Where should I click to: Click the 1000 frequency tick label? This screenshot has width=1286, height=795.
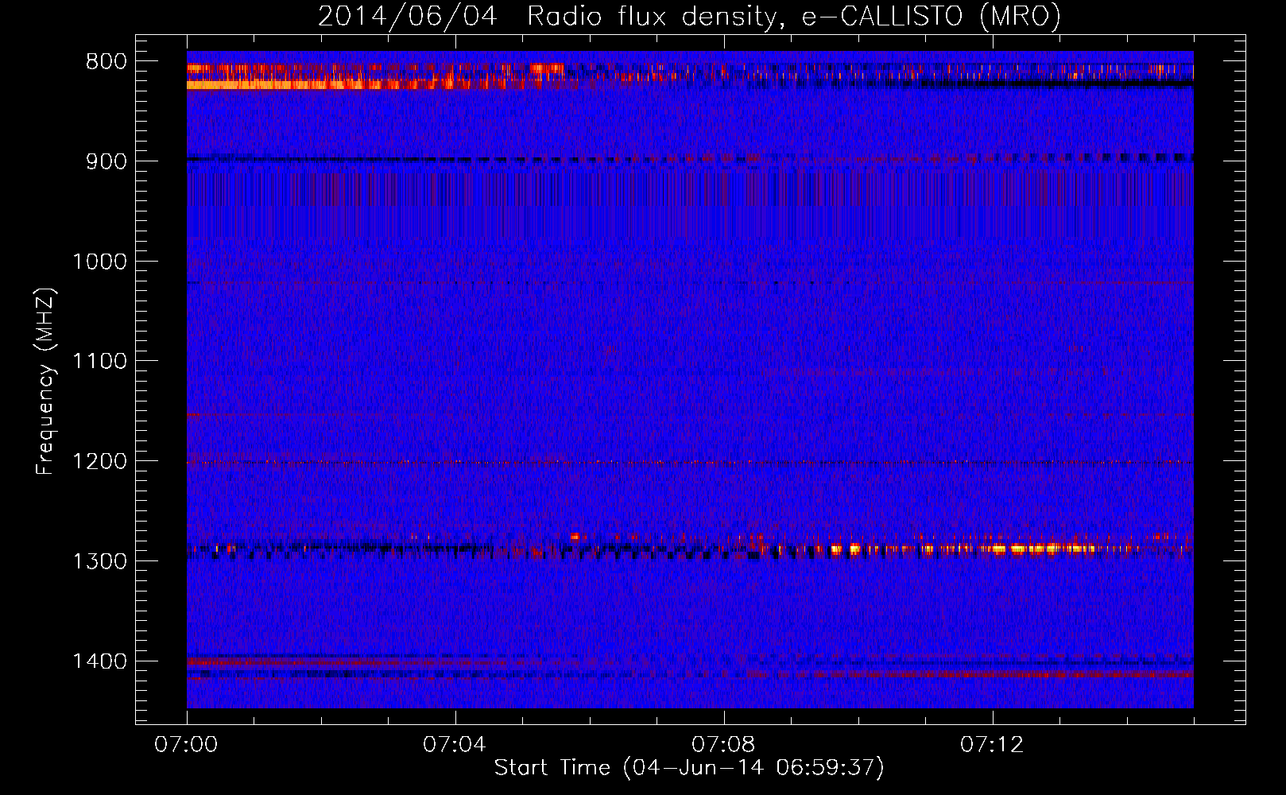point(99,262)
